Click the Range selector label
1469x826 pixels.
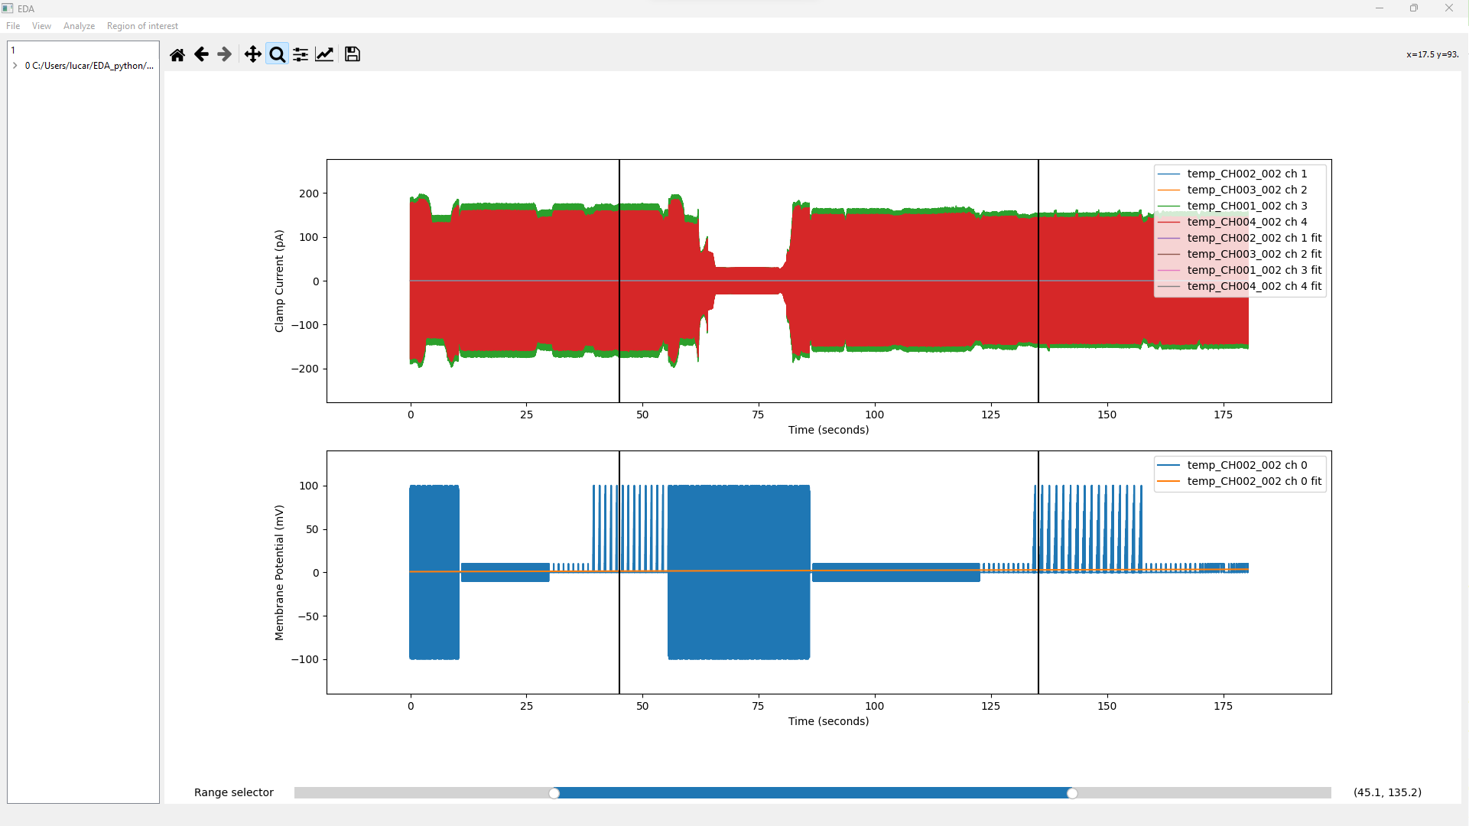click(234, 792)
